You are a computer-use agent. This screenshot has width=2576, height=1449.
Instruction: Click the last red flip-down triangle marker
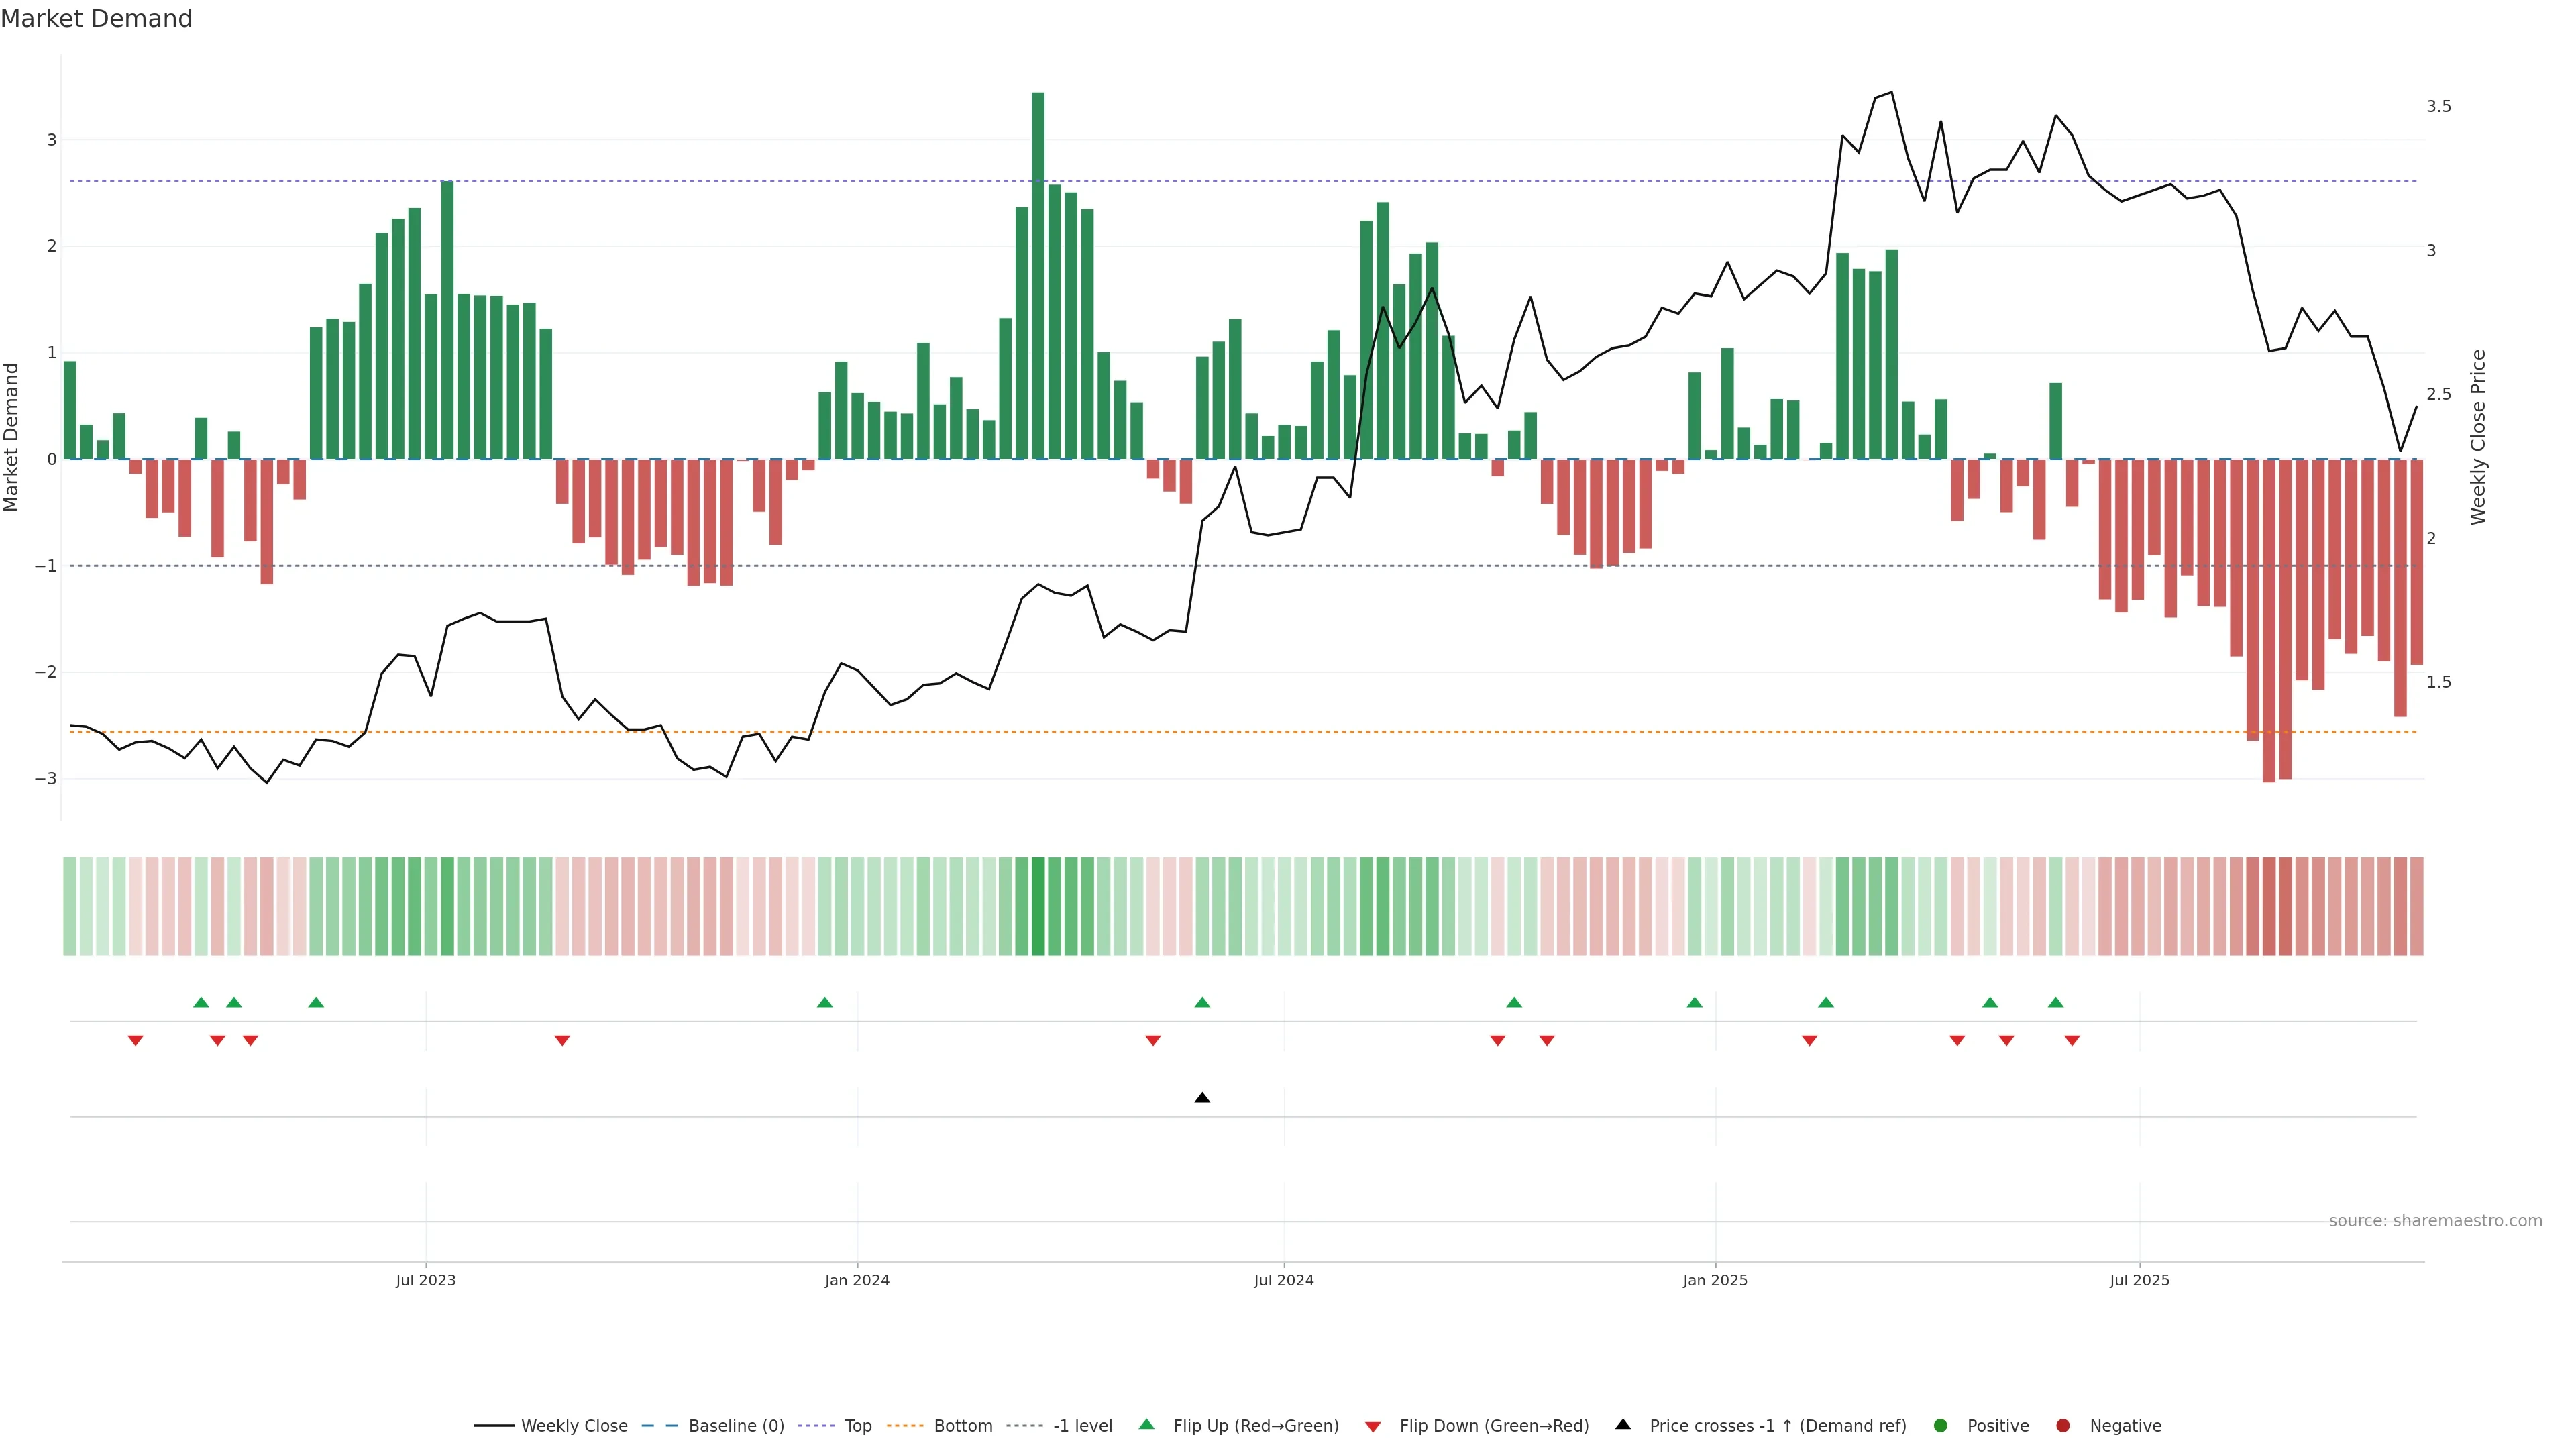[2072, 1041]
